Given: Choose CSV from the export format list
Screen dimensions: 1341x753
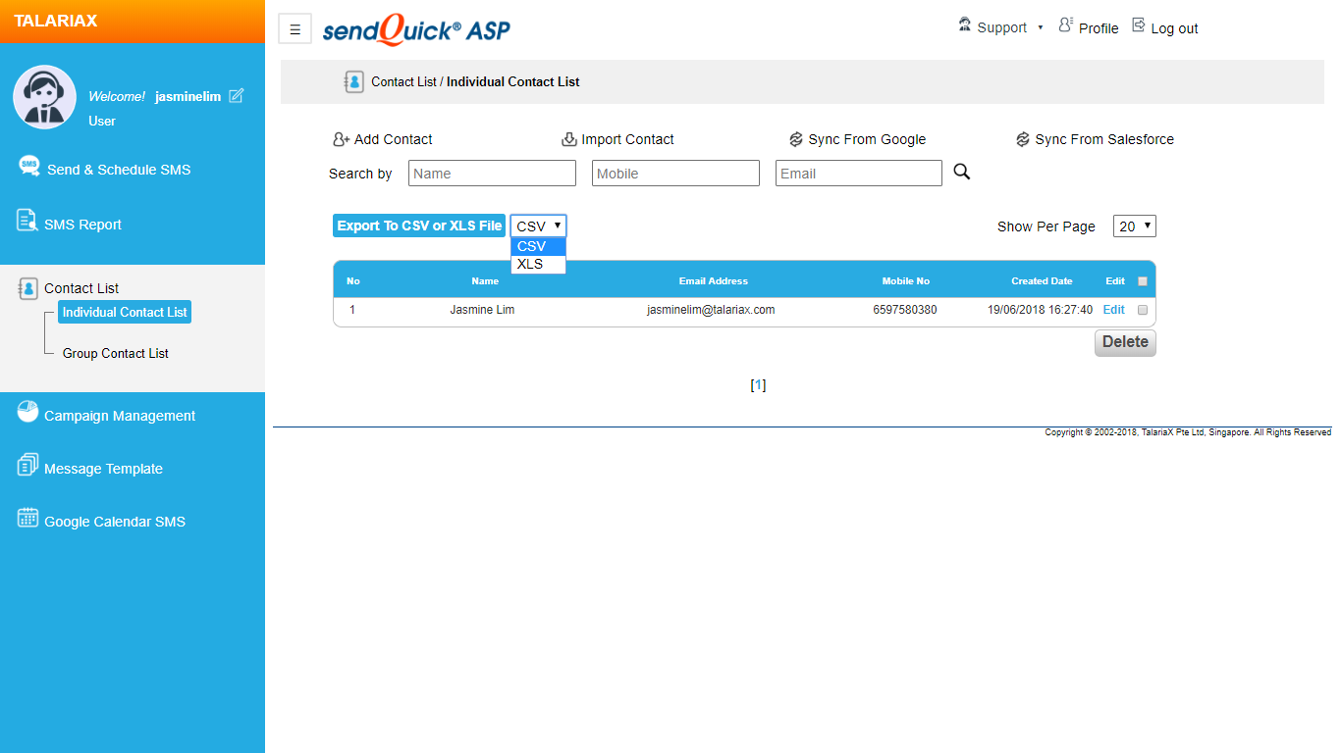Looking at the screenshot, I should [x=538, y=246].
